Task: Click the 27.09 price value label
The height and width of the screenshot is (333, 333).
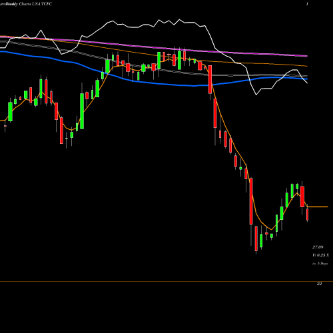Action: [x=318, y=247]
